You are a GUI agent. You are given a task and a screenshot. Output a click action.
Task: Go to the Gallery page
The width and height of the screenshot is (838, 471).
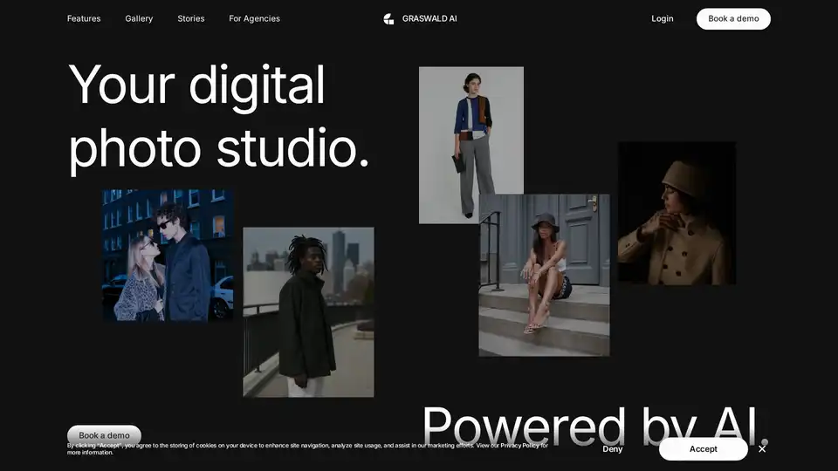pos(139,18)
